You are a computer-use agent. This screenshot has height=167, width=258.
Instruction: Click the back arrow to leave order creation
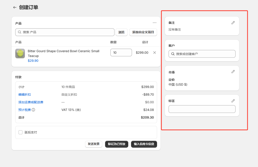pos(15,7)
